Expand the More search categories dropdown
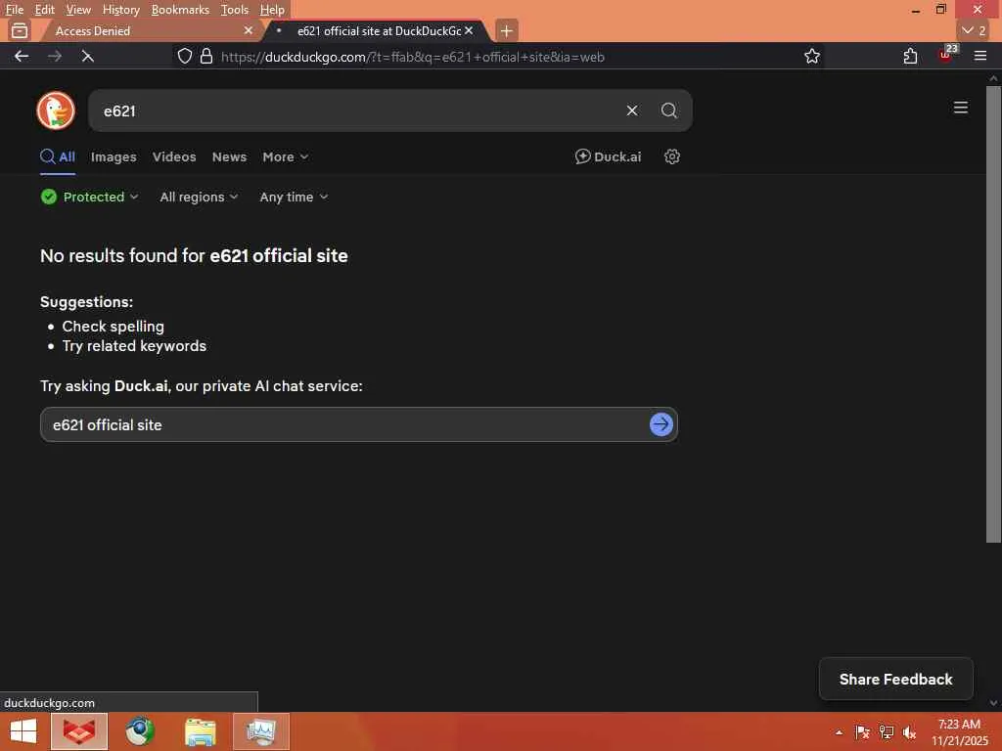 coord(285,156)
